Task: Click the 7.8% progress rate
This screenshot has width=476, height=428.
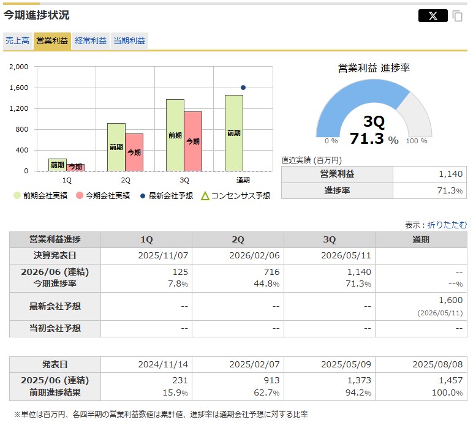Action: pyautogui.click(x=178, y=284)
